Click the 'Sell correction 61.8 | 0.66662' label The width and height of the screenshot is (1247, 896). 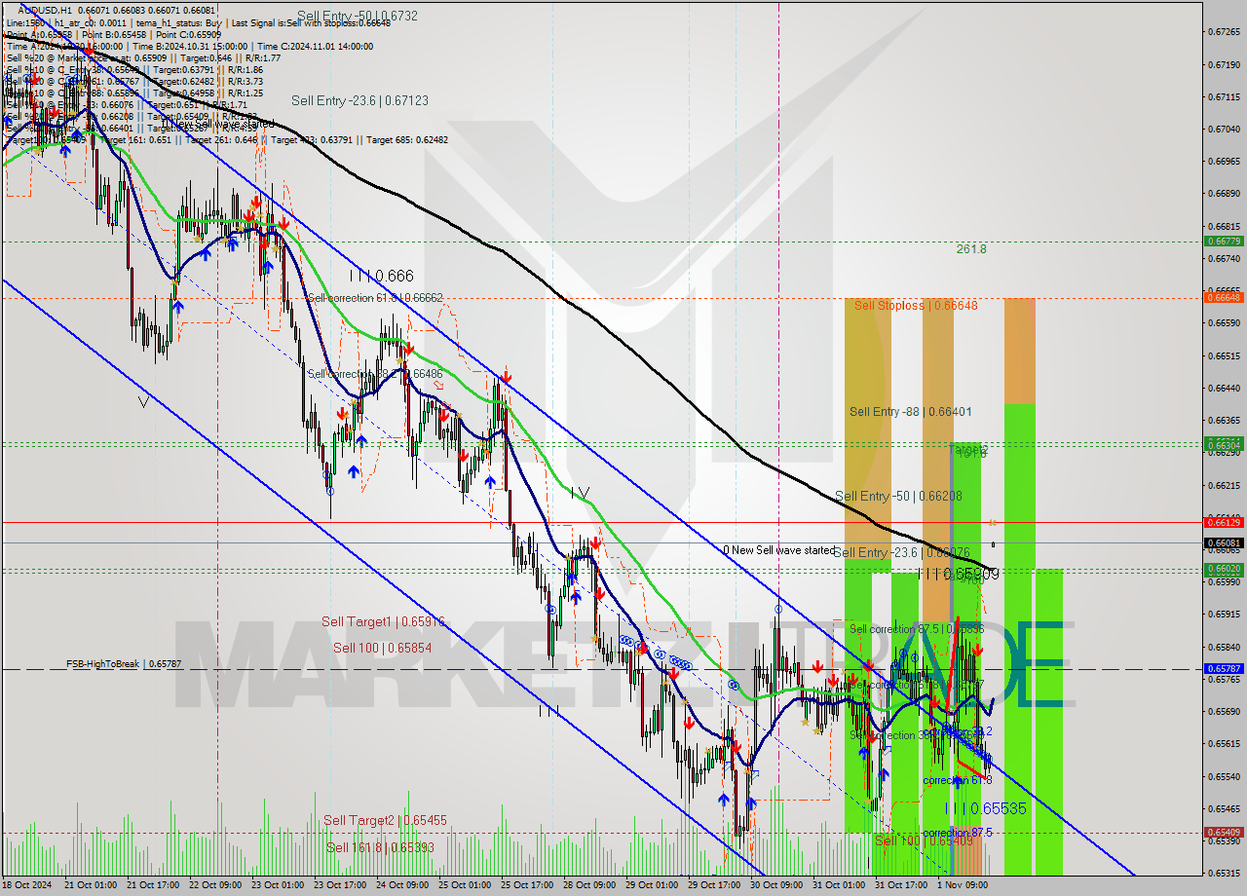click(375, 298)
